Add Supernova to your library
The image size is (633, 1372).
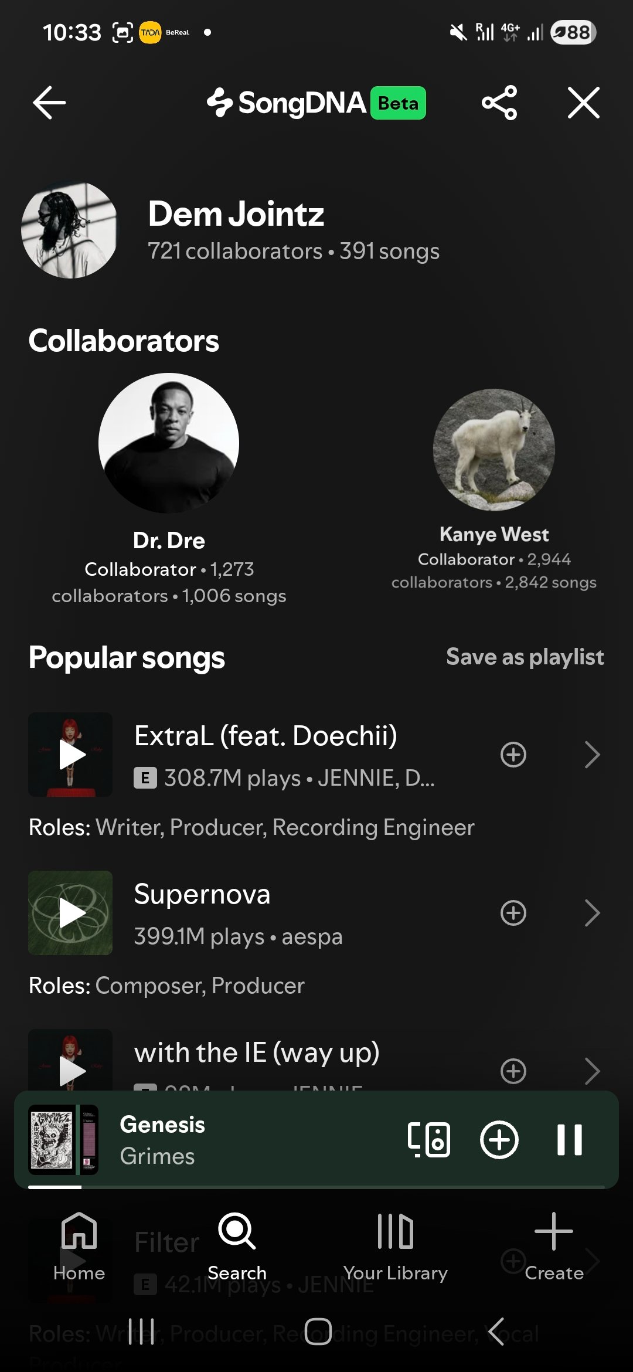click(513, 913)
